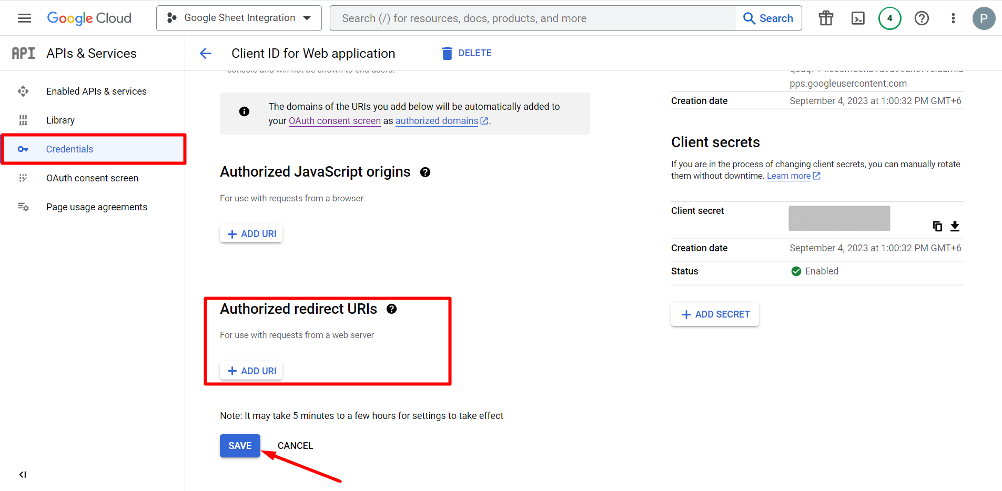Add a new client secret
Screen dimensions: 1002x491
click(x=715, y=314)
